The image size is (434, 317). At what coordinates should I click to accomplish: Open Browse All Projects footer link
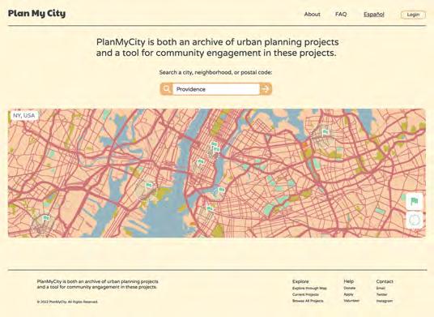click(x=308, y=301)
